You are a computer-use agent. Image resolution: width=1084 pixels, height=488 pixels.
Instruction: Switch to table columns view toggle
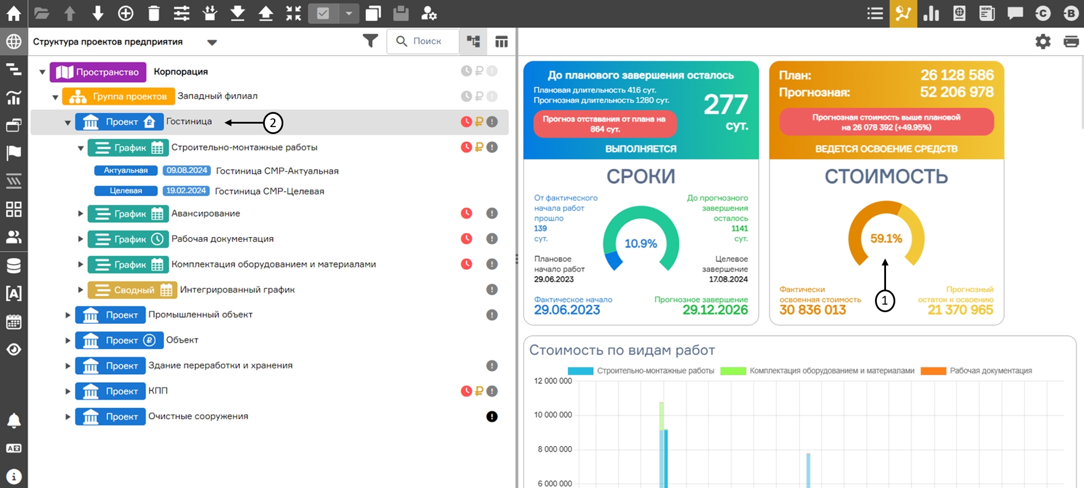pyautogui.click(x=501, y=41)
